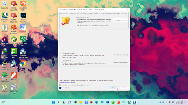Cancel the License configuration dialog
188x105 pixels.
click(x=125, y=88)
